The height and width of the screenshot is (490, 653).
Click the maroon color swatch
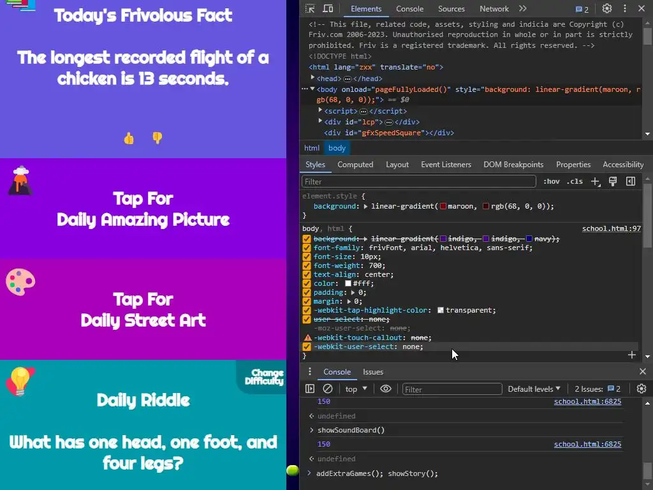click(x=443, y=206)
